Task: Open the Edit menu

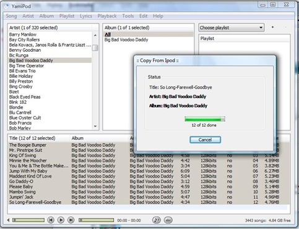Action: pos(144,16)
